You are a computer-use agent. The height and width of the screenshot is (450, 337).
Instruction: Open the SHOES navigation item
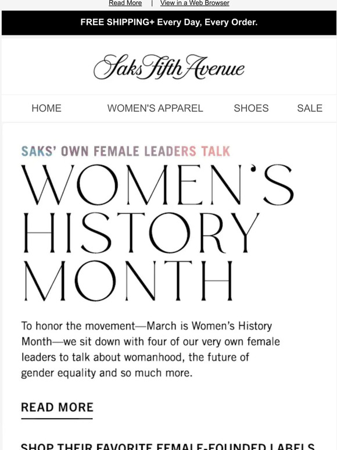(x=251, y=108)
